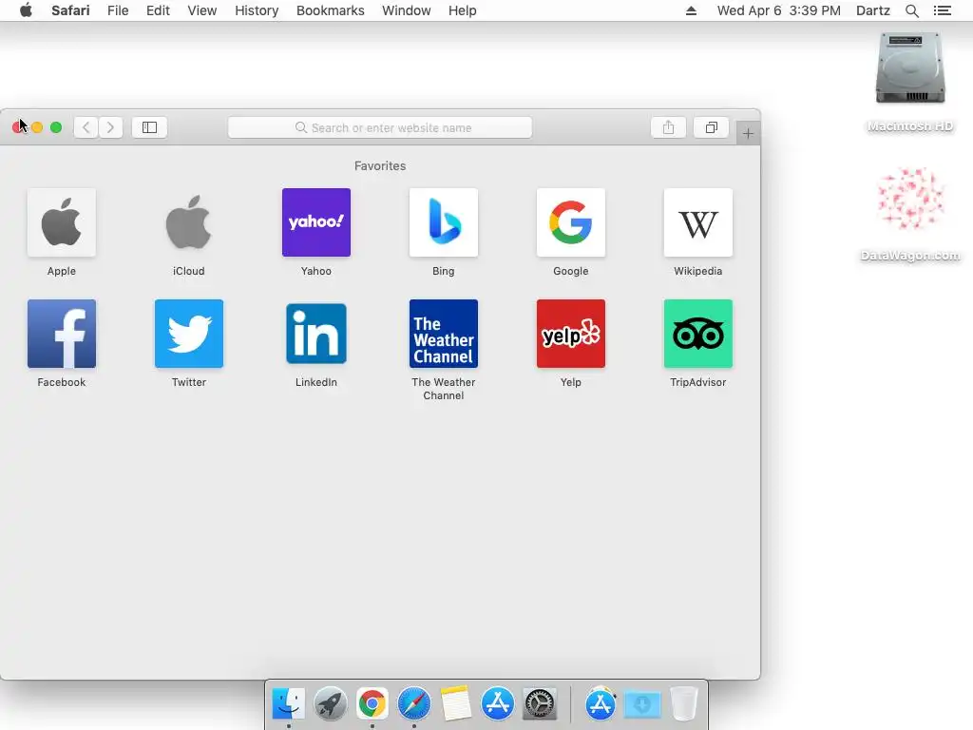
Task: Open the Apple logo menu
Action: click(x=26, y=10)
